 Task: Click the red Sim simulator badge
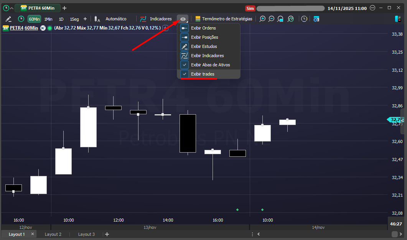click(250, 8)
